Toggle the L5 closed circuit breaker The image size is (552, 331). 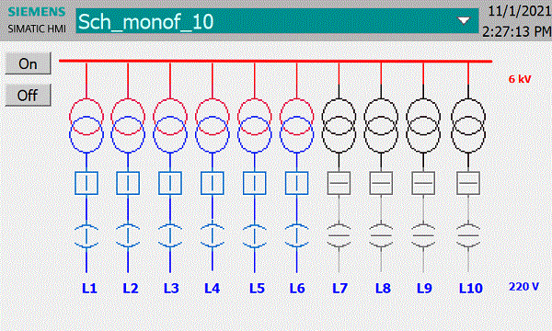tap(255, 183)
